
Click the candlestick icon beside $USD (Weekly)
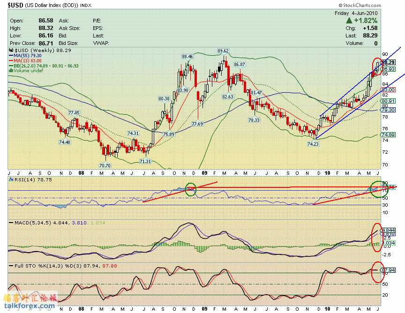[x=11, y=50]
